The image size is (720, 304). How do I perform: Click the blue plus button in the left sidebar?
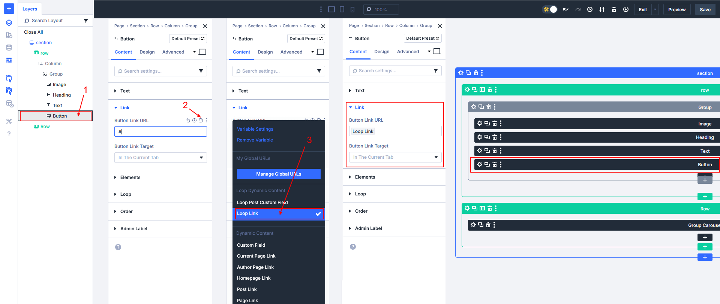pos(9,9)
